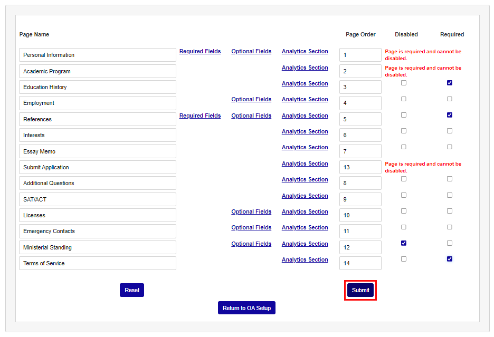
Task: Open Analytics Section for SAT/ACT
Action: (x=305, y=196)
